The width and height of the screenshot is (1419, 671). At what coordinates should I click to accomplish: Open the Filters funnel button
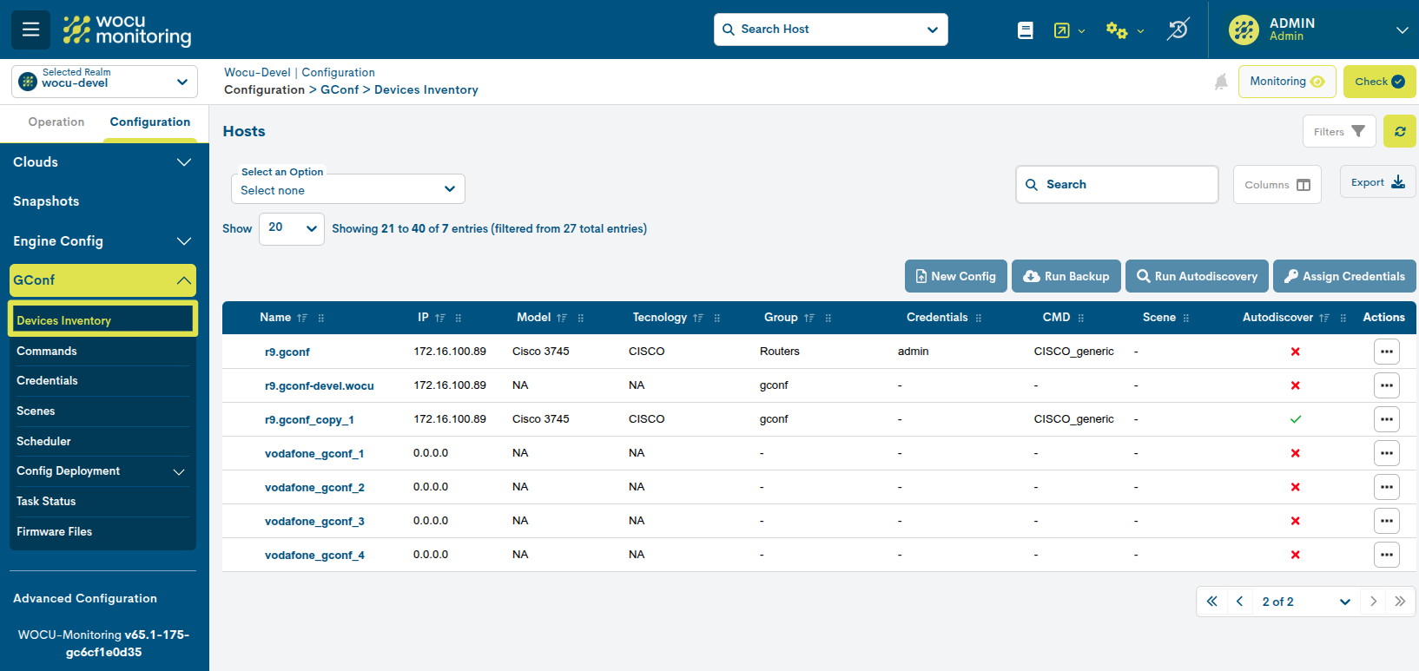pyautogui.click(x=1338, y=132)
